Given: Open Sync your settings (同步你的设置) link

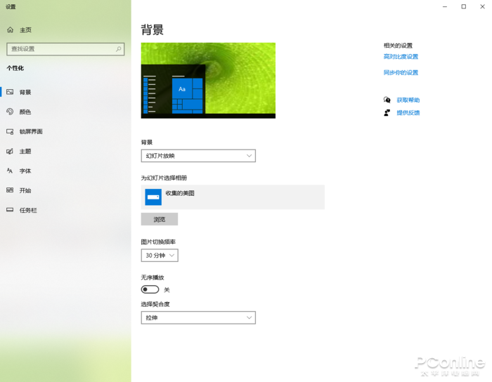Looking at the screenshot, I should (x=401, y=72).
